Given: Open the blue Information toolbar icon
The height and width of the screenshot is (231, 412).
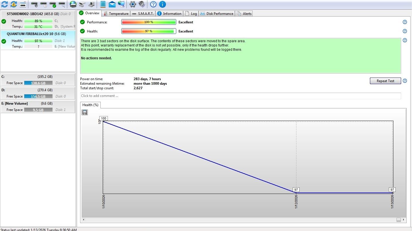Looking at the screenshot, I should tap(162, 4).
